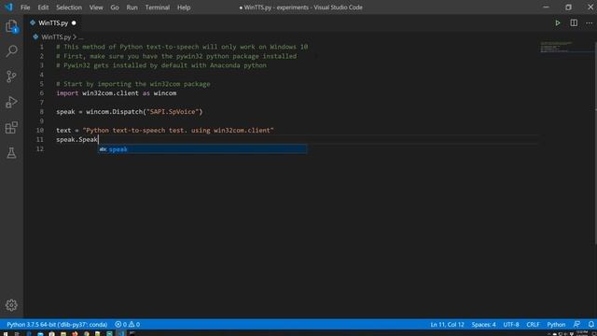
Task: Accept the 'speak' autocomplete suggestion
Action: (x=202, y=149)
